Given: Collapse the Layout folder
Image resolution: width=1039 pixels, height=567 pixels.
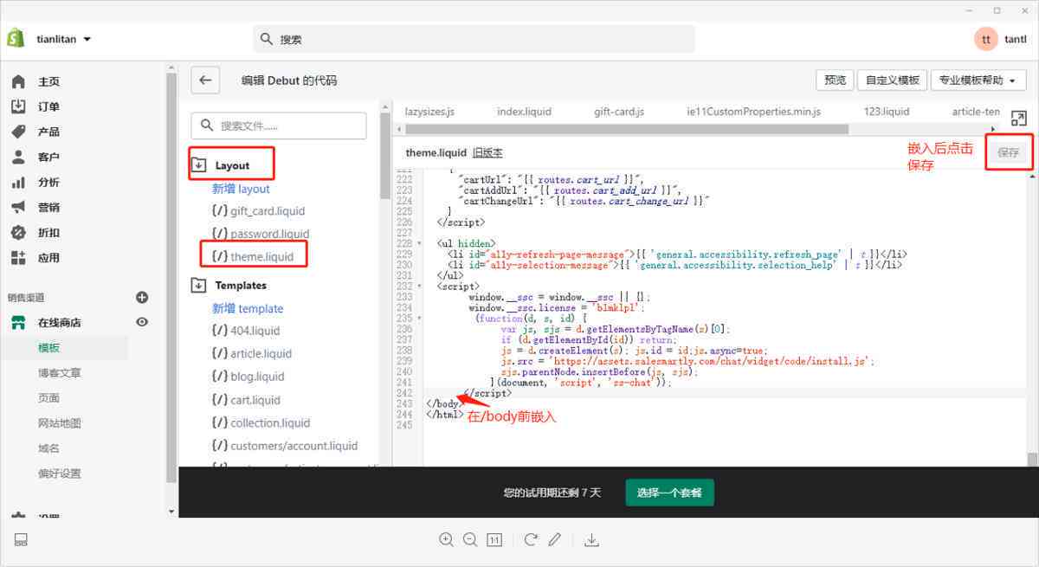Looking at the screenshot, I should point(199,165).
